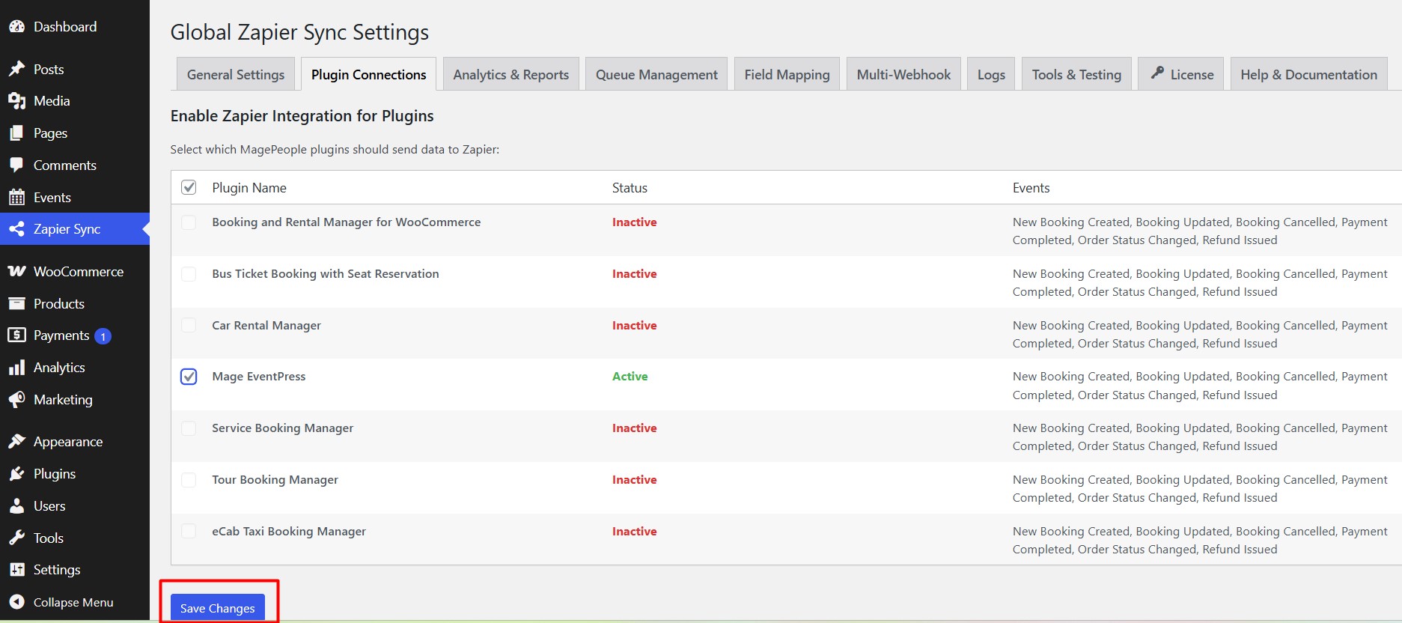
Task: Toggle the select-all checkbox in table header
Action: (x=189, y=187)
